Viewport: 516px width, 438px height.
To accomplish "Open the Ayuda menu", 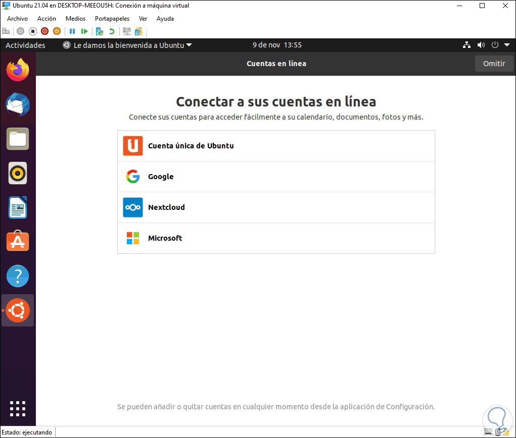I will click(x=165, y=19).
